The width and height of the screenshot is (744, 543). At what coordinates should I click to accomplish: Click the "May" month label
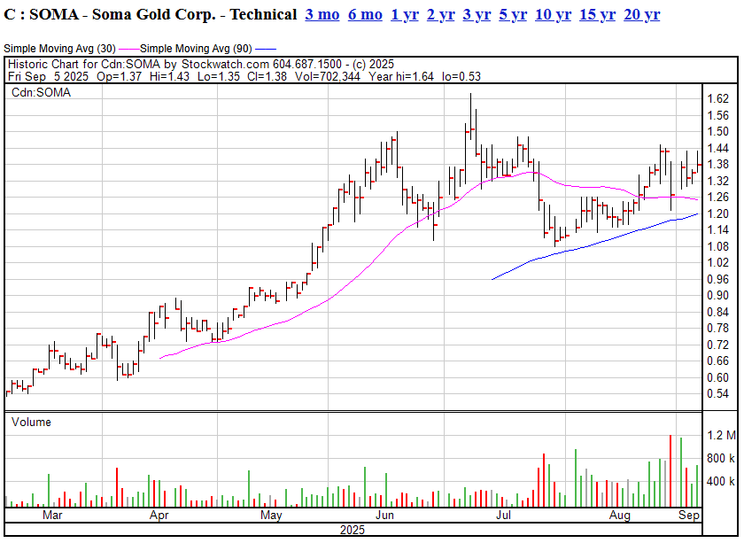(x=271, y=515)
